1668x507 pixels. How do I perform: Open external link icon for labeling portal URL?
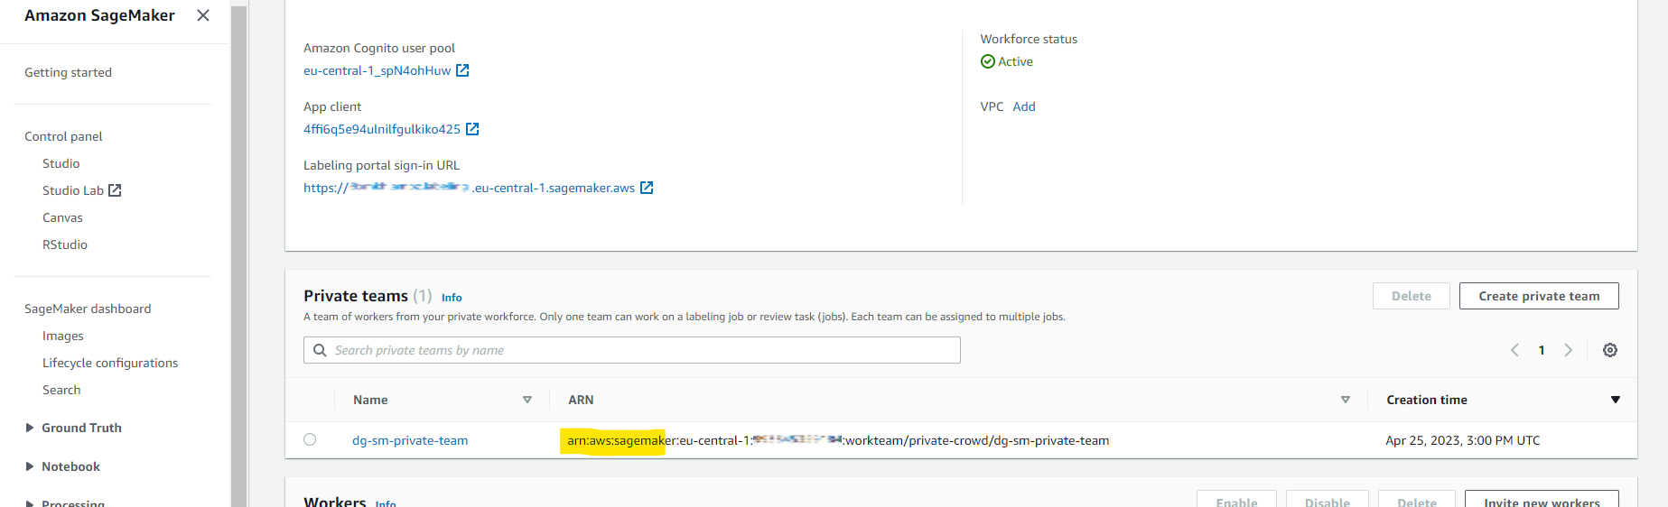[647, 188]
